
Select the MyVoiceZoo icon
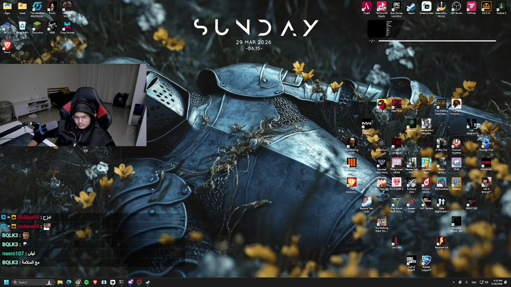[442, 184]
